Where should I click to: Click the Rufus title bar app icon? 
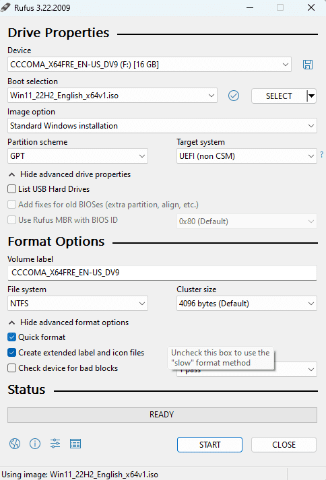[x=5, y=7]
